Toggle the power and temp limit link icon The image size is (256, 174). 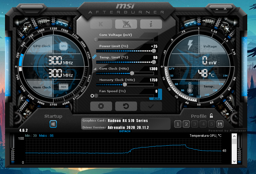point(94,57)
